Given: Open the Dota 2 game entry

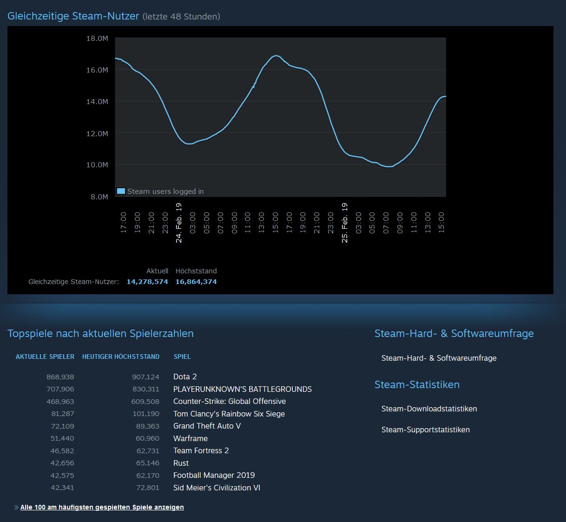Looking at the screenshot, I should coord(185,377).
